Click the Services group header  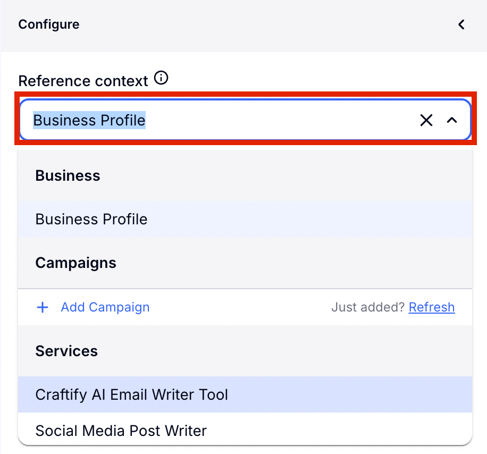point(66,351)
